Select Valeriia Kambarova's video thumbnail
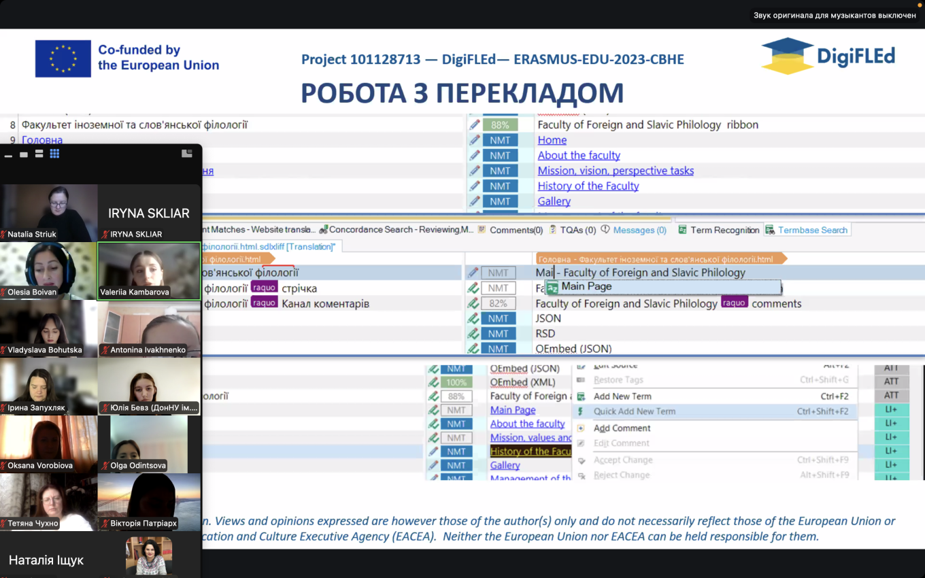 pyautogui.click(x=149, y=271)
